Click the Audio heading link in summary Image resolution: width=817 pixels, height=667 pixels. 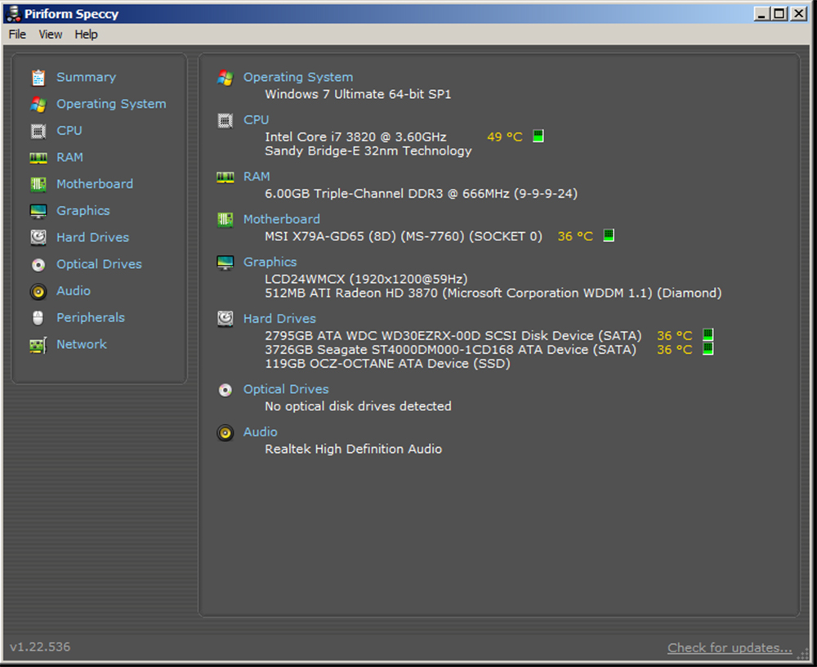pyautogui.click(x=261, y=432)
